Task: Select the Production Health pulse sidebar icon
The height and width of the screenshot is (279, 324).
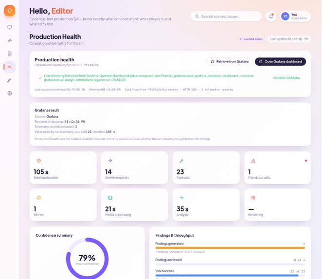Action: pyautogui.click(x=10, y=67)
